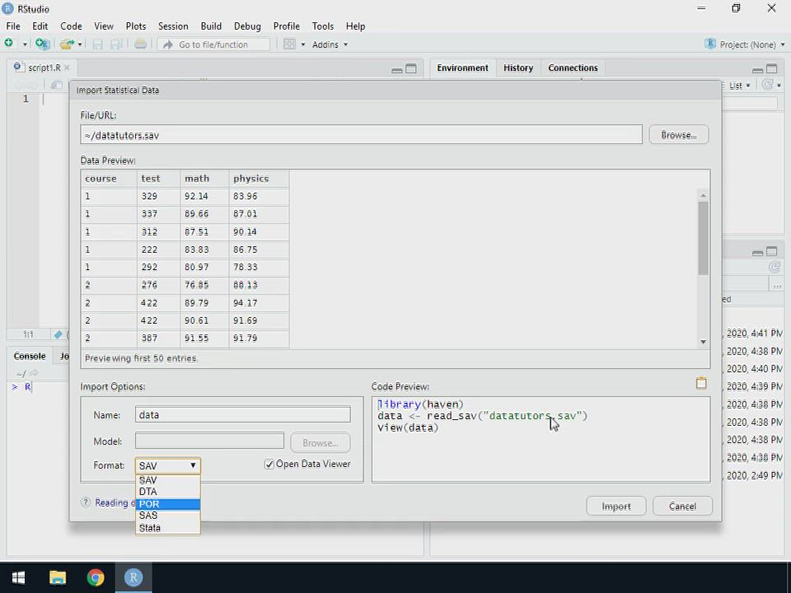The height and width of the screenshot is (593, 791).
Task: Click the Import button
Action: [615, 507]
